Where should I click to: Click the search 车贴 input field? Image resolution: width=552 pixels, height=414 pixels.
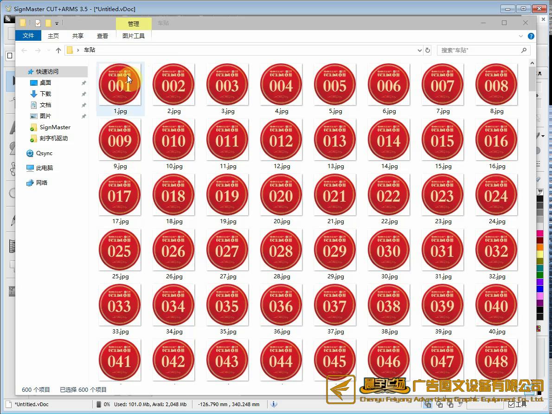pos(478,50)
